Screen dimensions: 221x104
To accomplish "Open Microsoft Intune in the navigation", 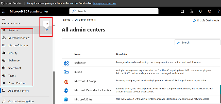I will [18, 45].
